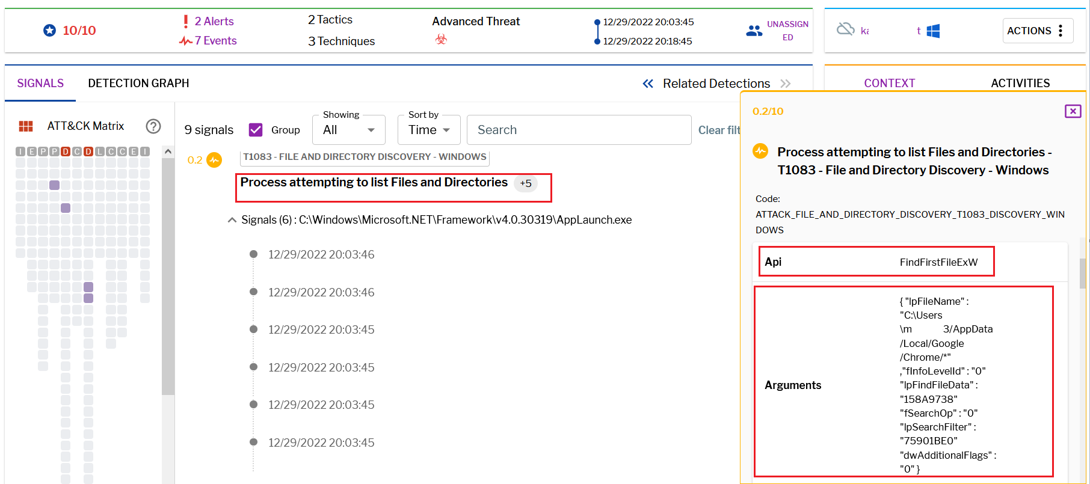The width and height of the screenshot is (1090, 484).
Task: Click the red ATT&CK Matrix grid icon
Action: (26, 126)
